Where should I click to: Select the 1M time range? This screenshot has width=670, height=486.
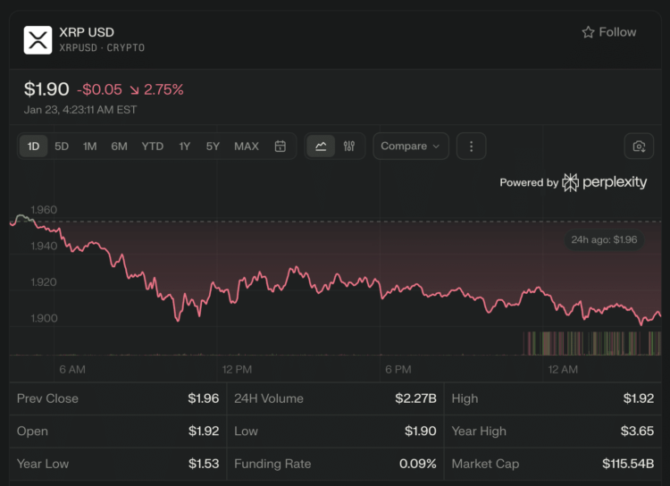[89, 147]
